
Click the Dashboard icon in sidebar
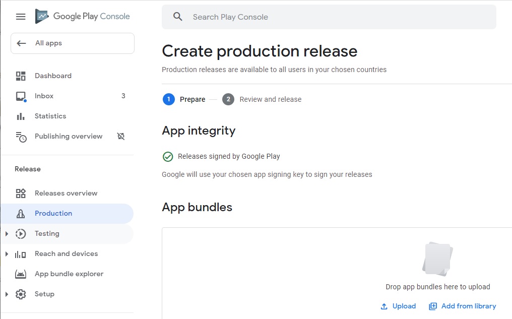click(21, 76)
